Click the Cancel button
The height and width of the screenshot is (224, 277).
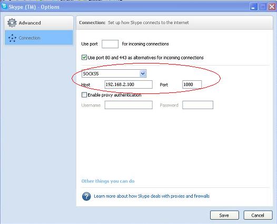coord(258,215)
